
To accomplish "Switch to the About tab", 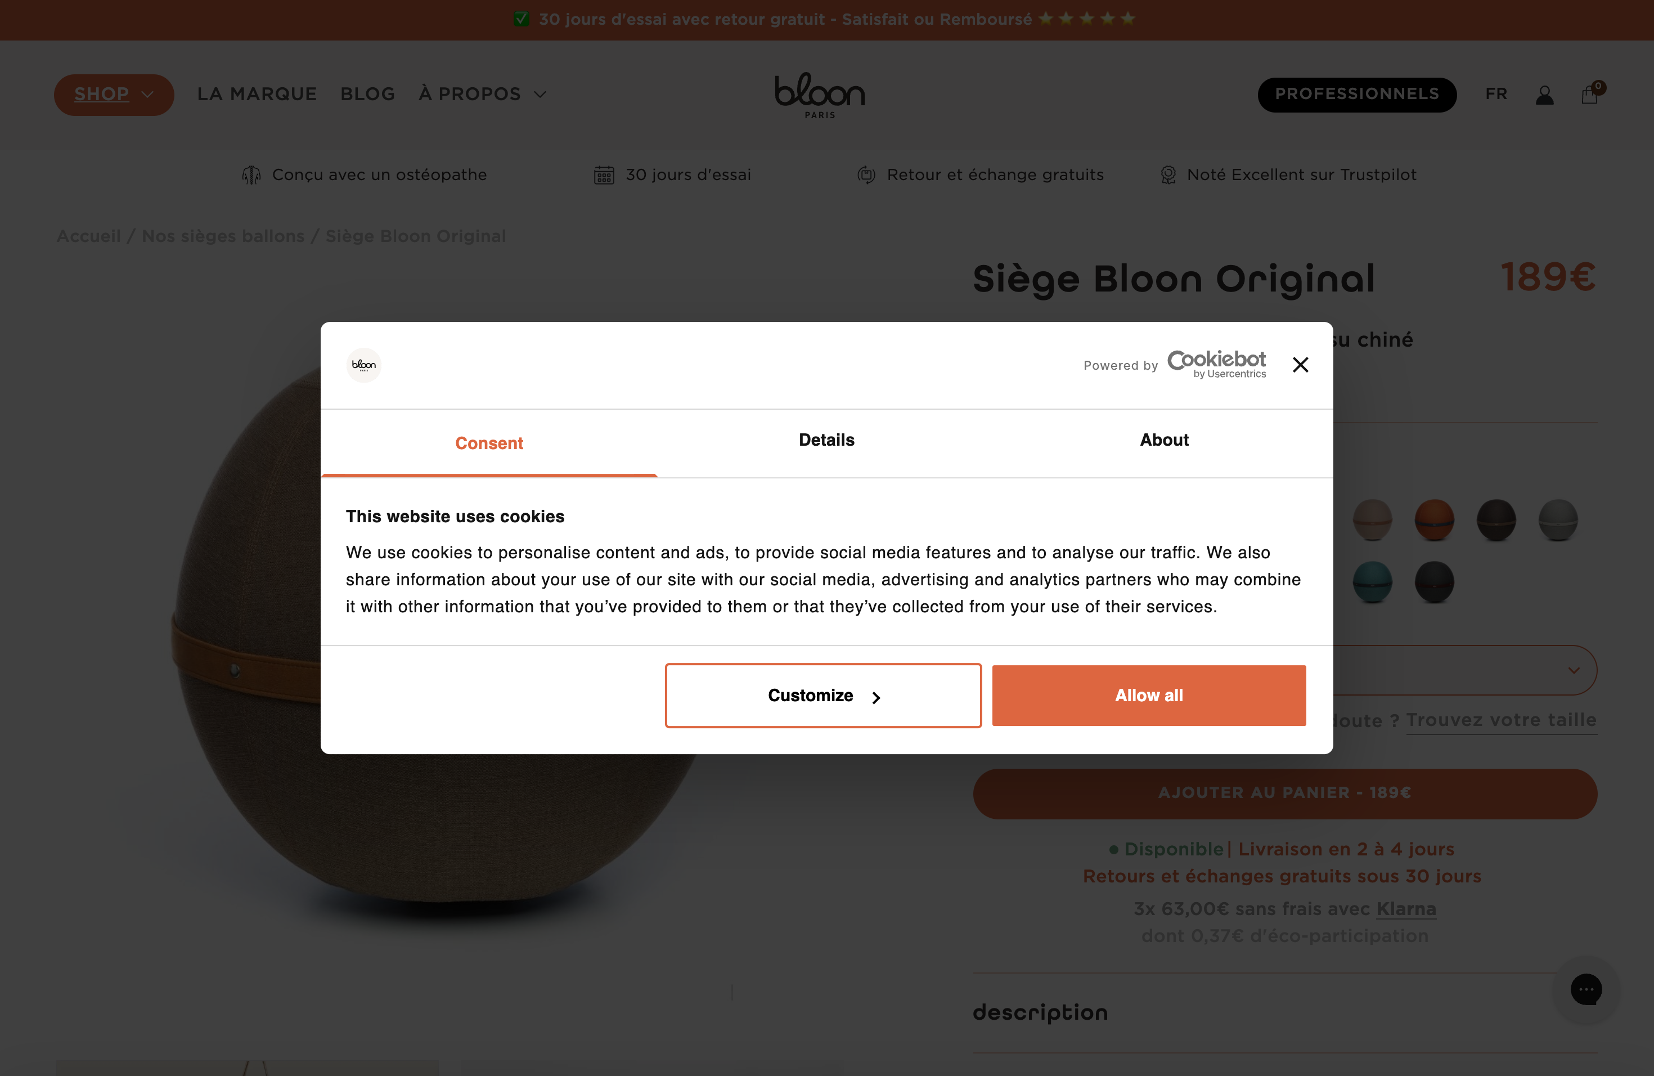I will 1163,441.
